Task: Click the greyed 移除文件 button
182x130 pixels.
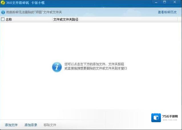Action: [50, 125]
